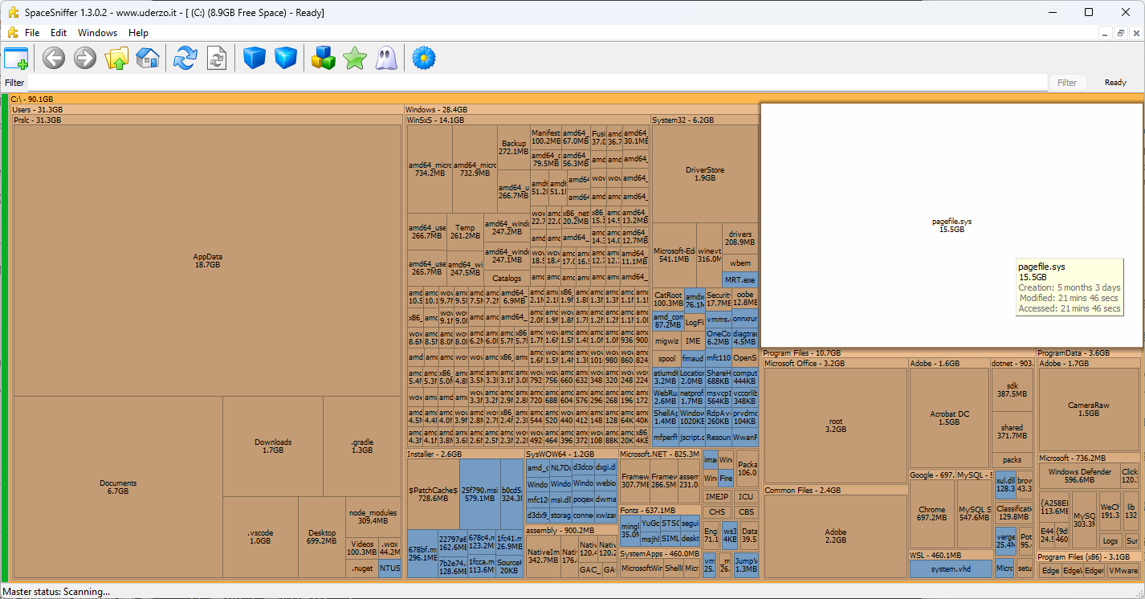The width and height of the screenshot is (1145, 599).
Task: Go up one level via folder icon
Action: [x=116, y=58]
